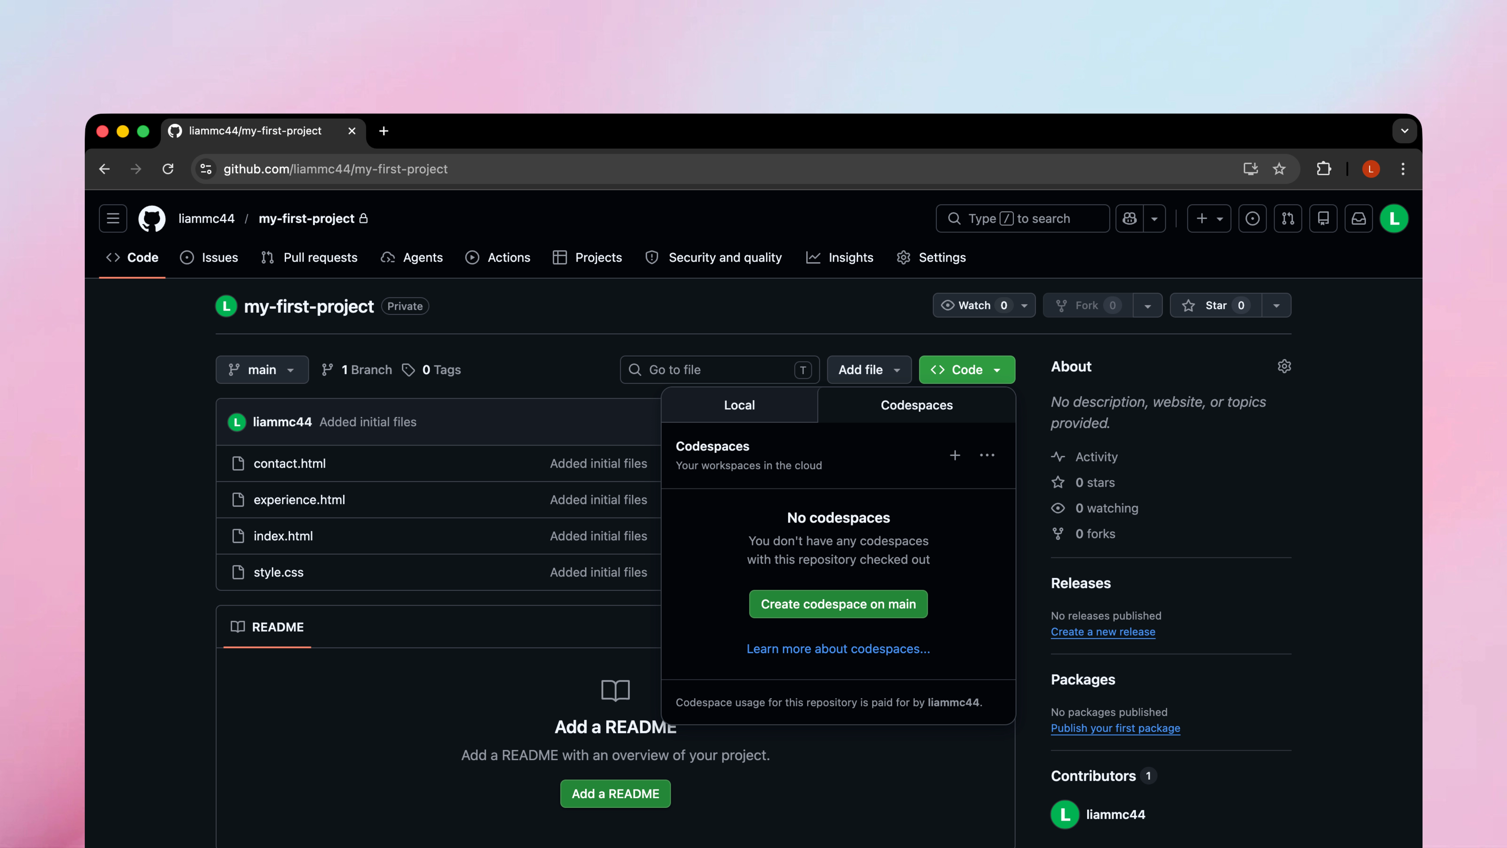The height and width of the screenshot is (848, 1507).
Task: Open the notifications inbox icon
Action: [1358, 218]
